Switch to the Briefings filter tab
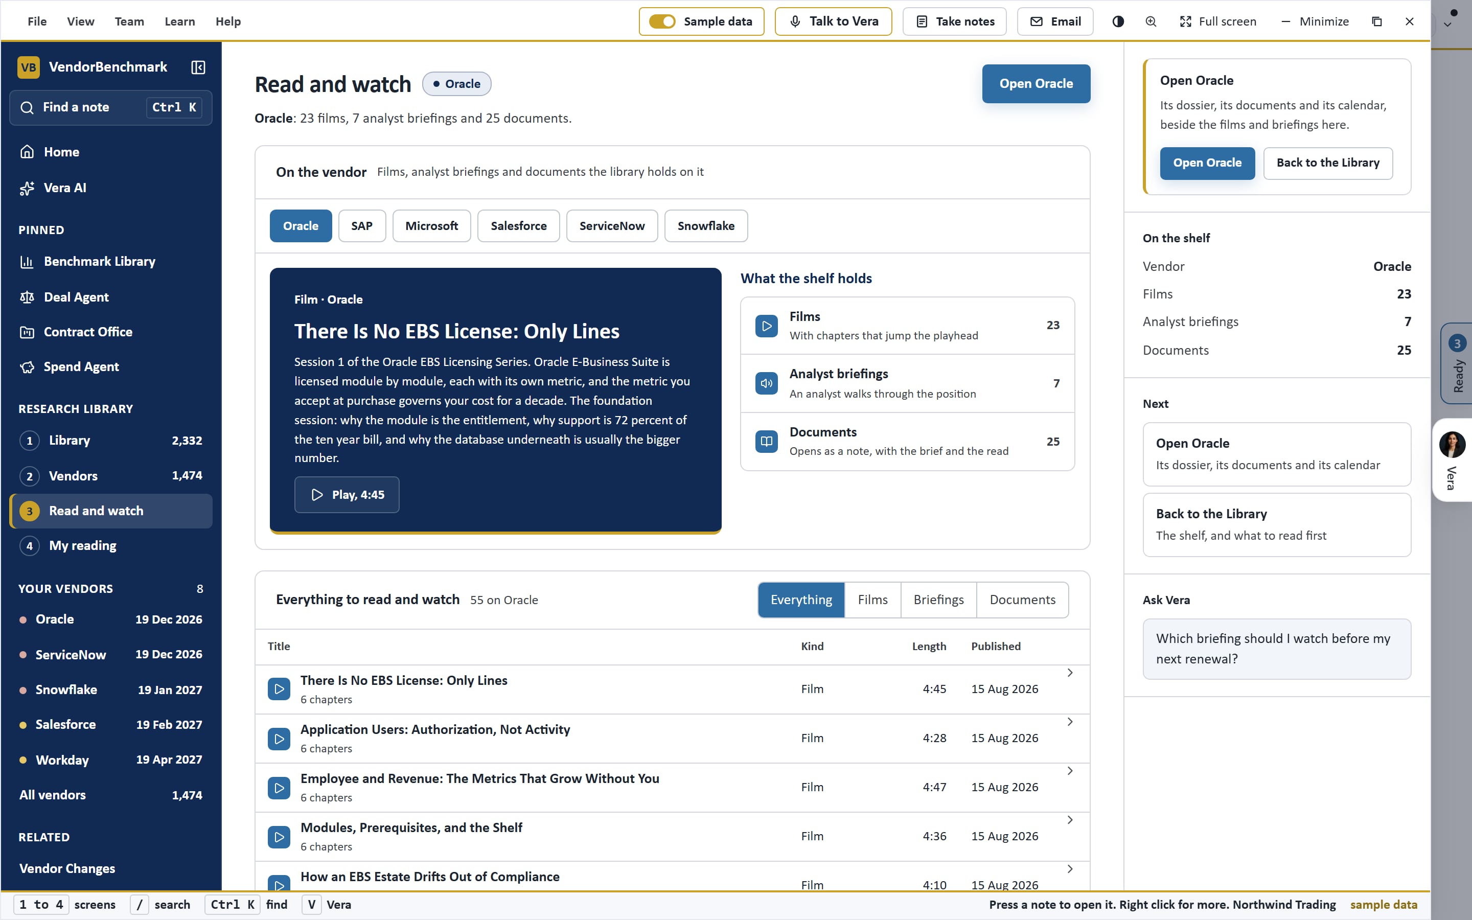 pyautogui.click(x=938, y=600)
